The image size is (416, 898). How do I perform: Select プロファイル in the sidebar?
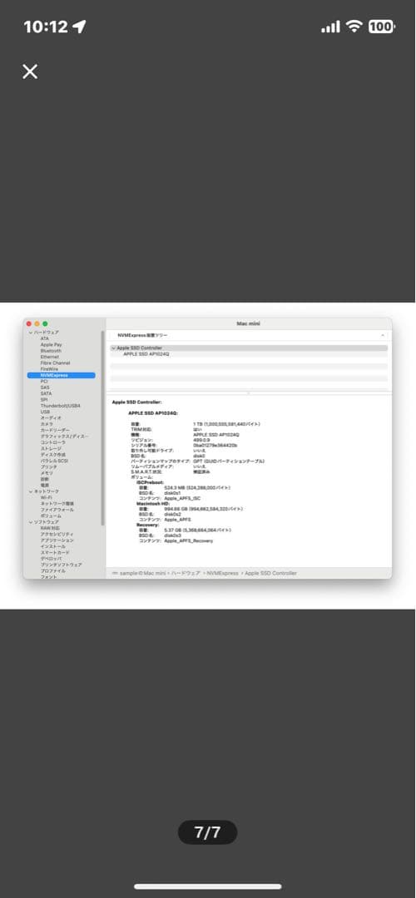pos(52,571)
